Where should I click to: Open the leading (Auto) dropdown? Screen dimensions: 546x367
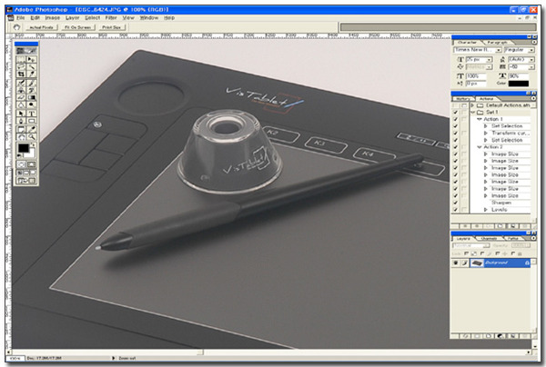(x=531, y=59)
